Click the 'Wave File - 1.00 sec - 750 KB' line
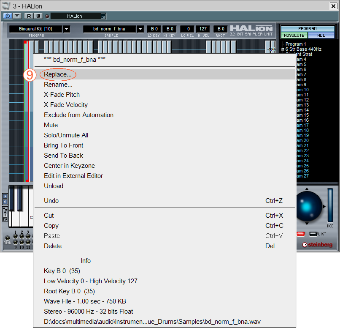This screenshot has height=328, width=340. 85,301
